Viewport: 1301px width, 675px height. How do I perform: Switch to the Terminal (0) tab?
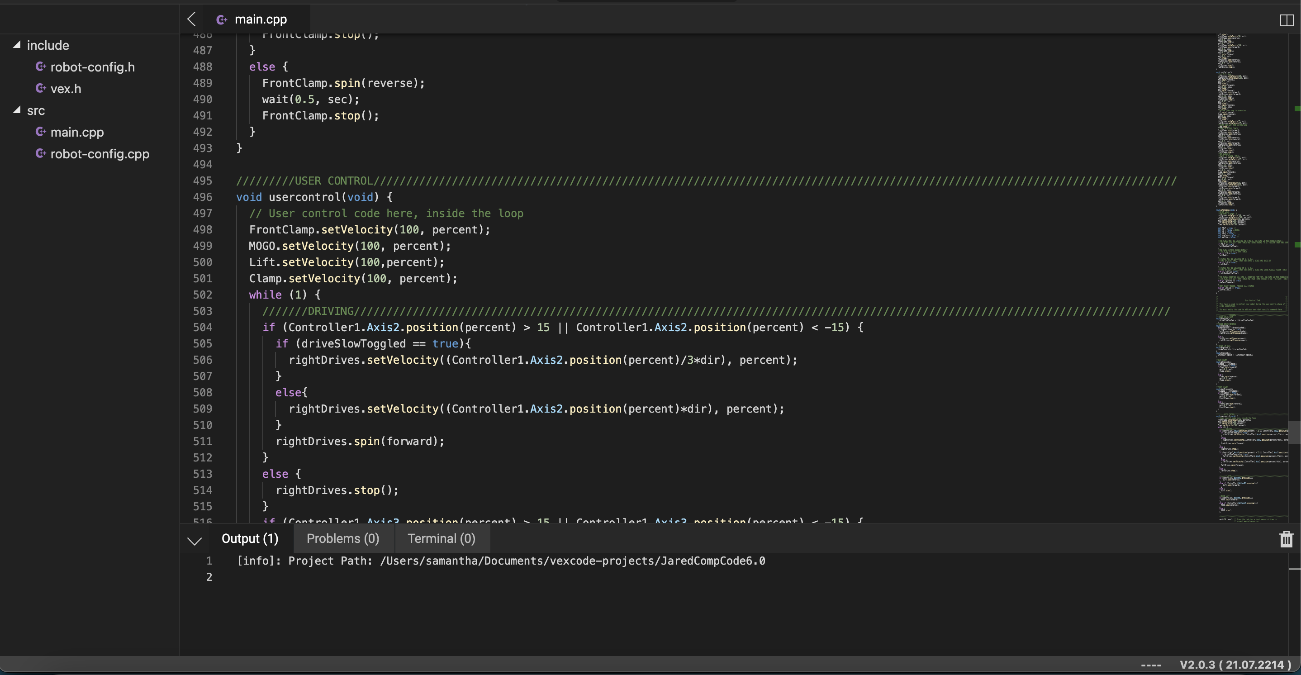(442, 538)
